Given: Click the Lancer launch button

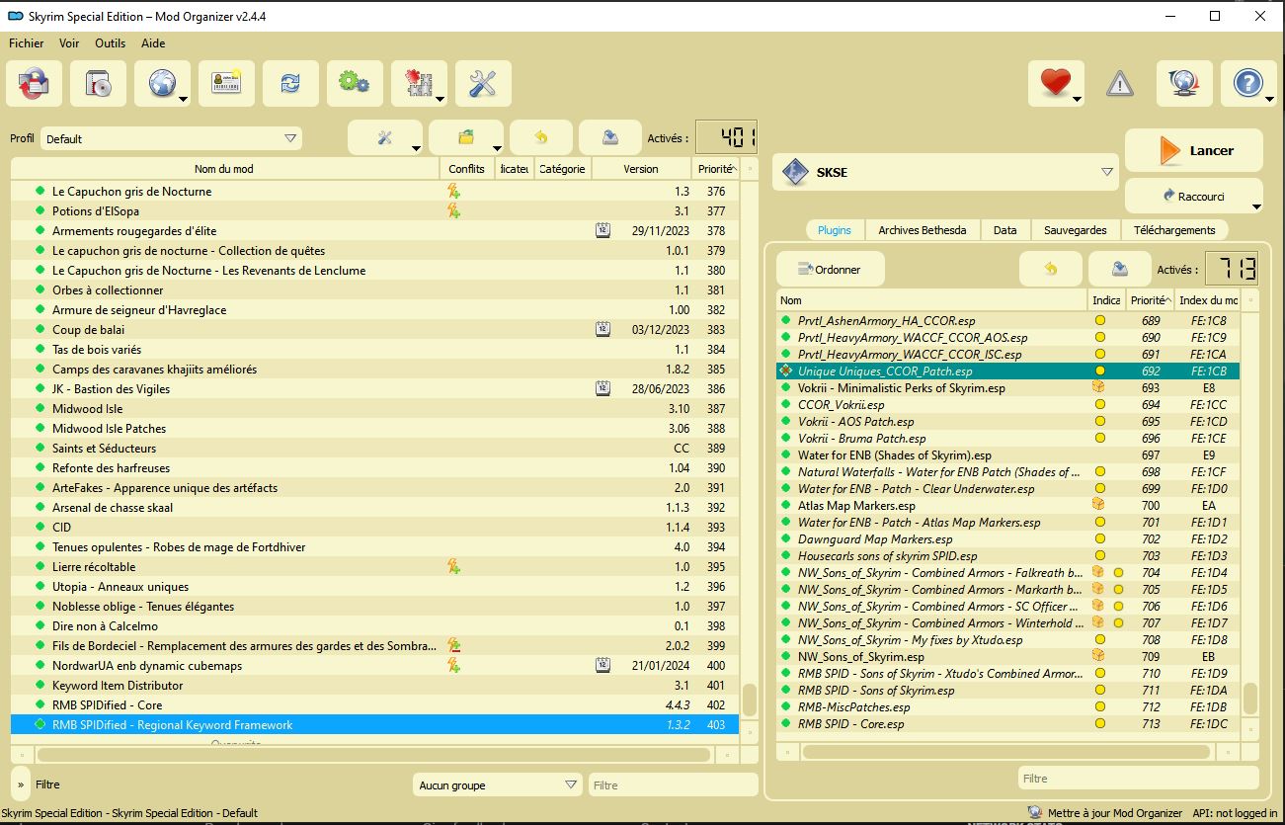Looking at the screenshot, I should point(1194,150).
